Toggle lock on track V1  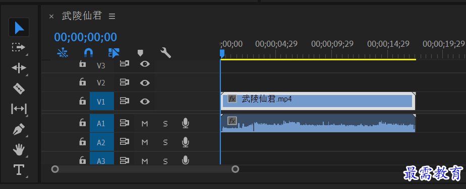(x=82, y=101)
